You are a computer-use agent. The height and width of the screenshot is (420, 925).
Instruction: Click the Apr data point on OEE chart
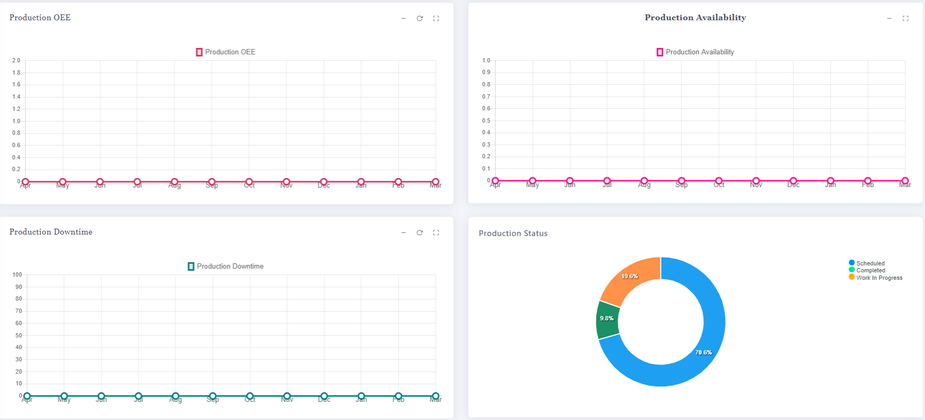[x=26, y=182]
